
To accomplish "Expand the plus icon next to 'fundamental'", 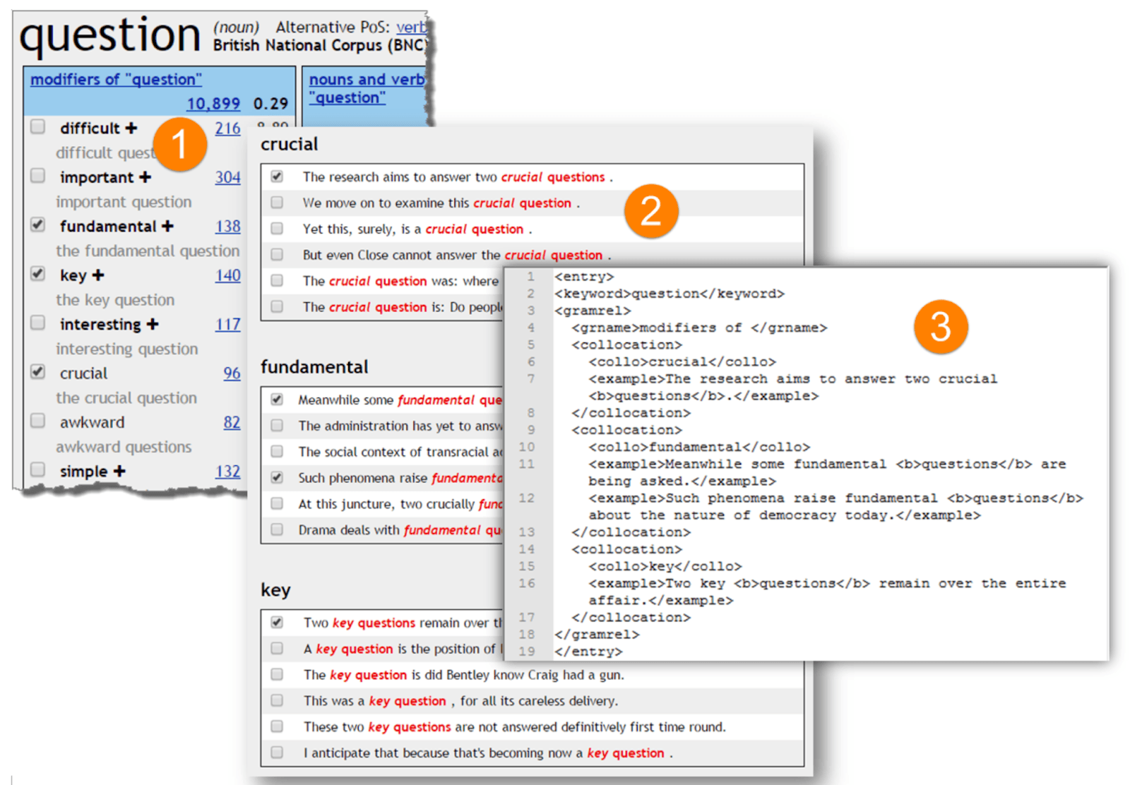I will click(x=167, y=226).
